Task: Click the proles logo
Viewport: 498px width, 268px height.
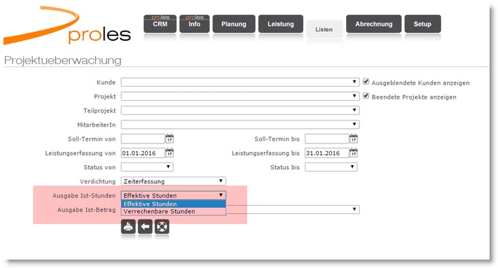Action: pos(67,25)
